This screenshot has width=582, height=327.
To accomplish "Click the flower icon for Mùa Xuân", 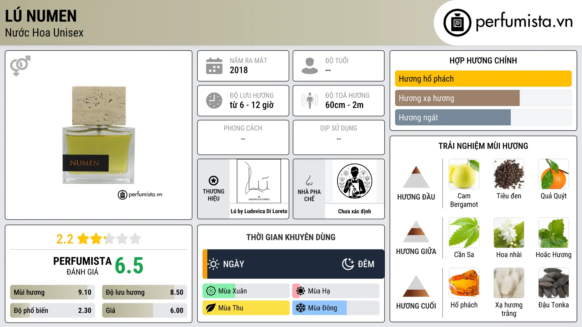I will (x=211, y=291).
